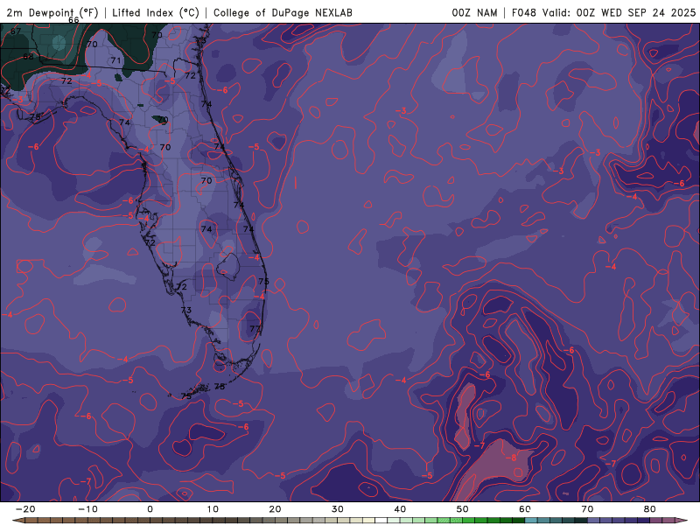
Task: Click the black 71 dewpoint value on the map
Action: (x=115, y=60)
